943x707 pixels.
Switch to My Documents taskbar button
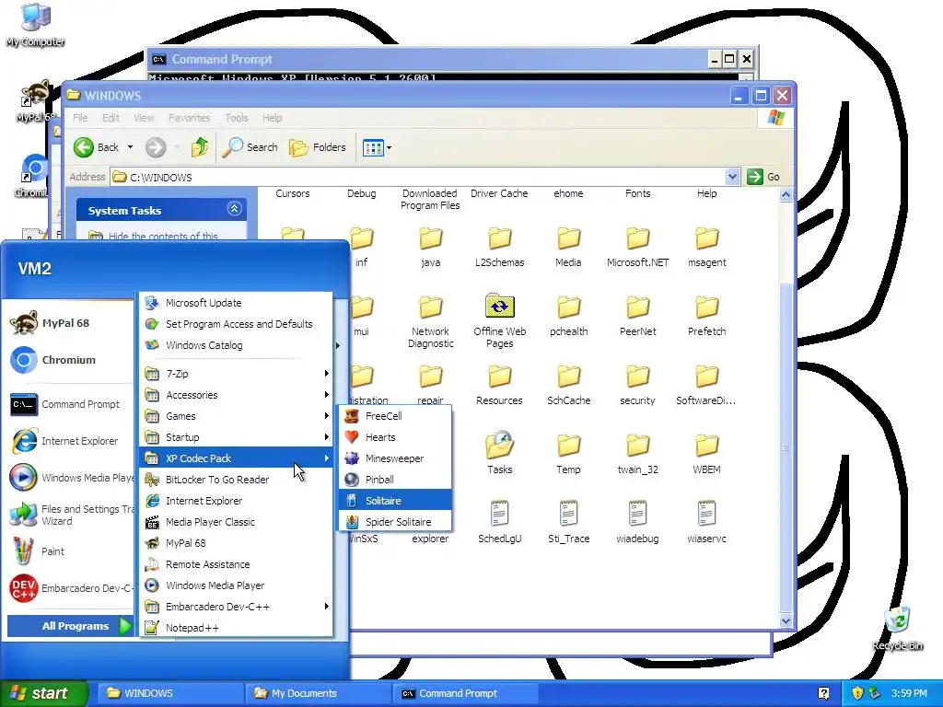point(318,693)
